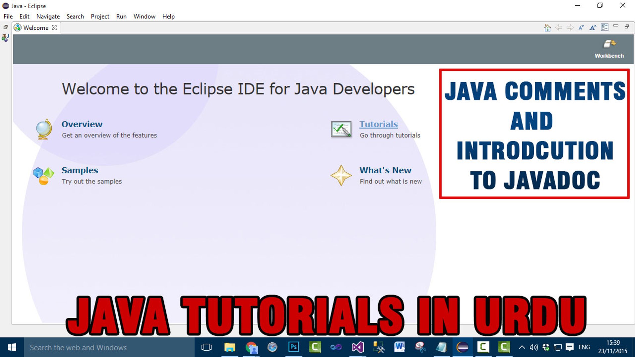Click the Previous edit location icon
The height and width of the screenshot is (357, 635).
point(559,28)
